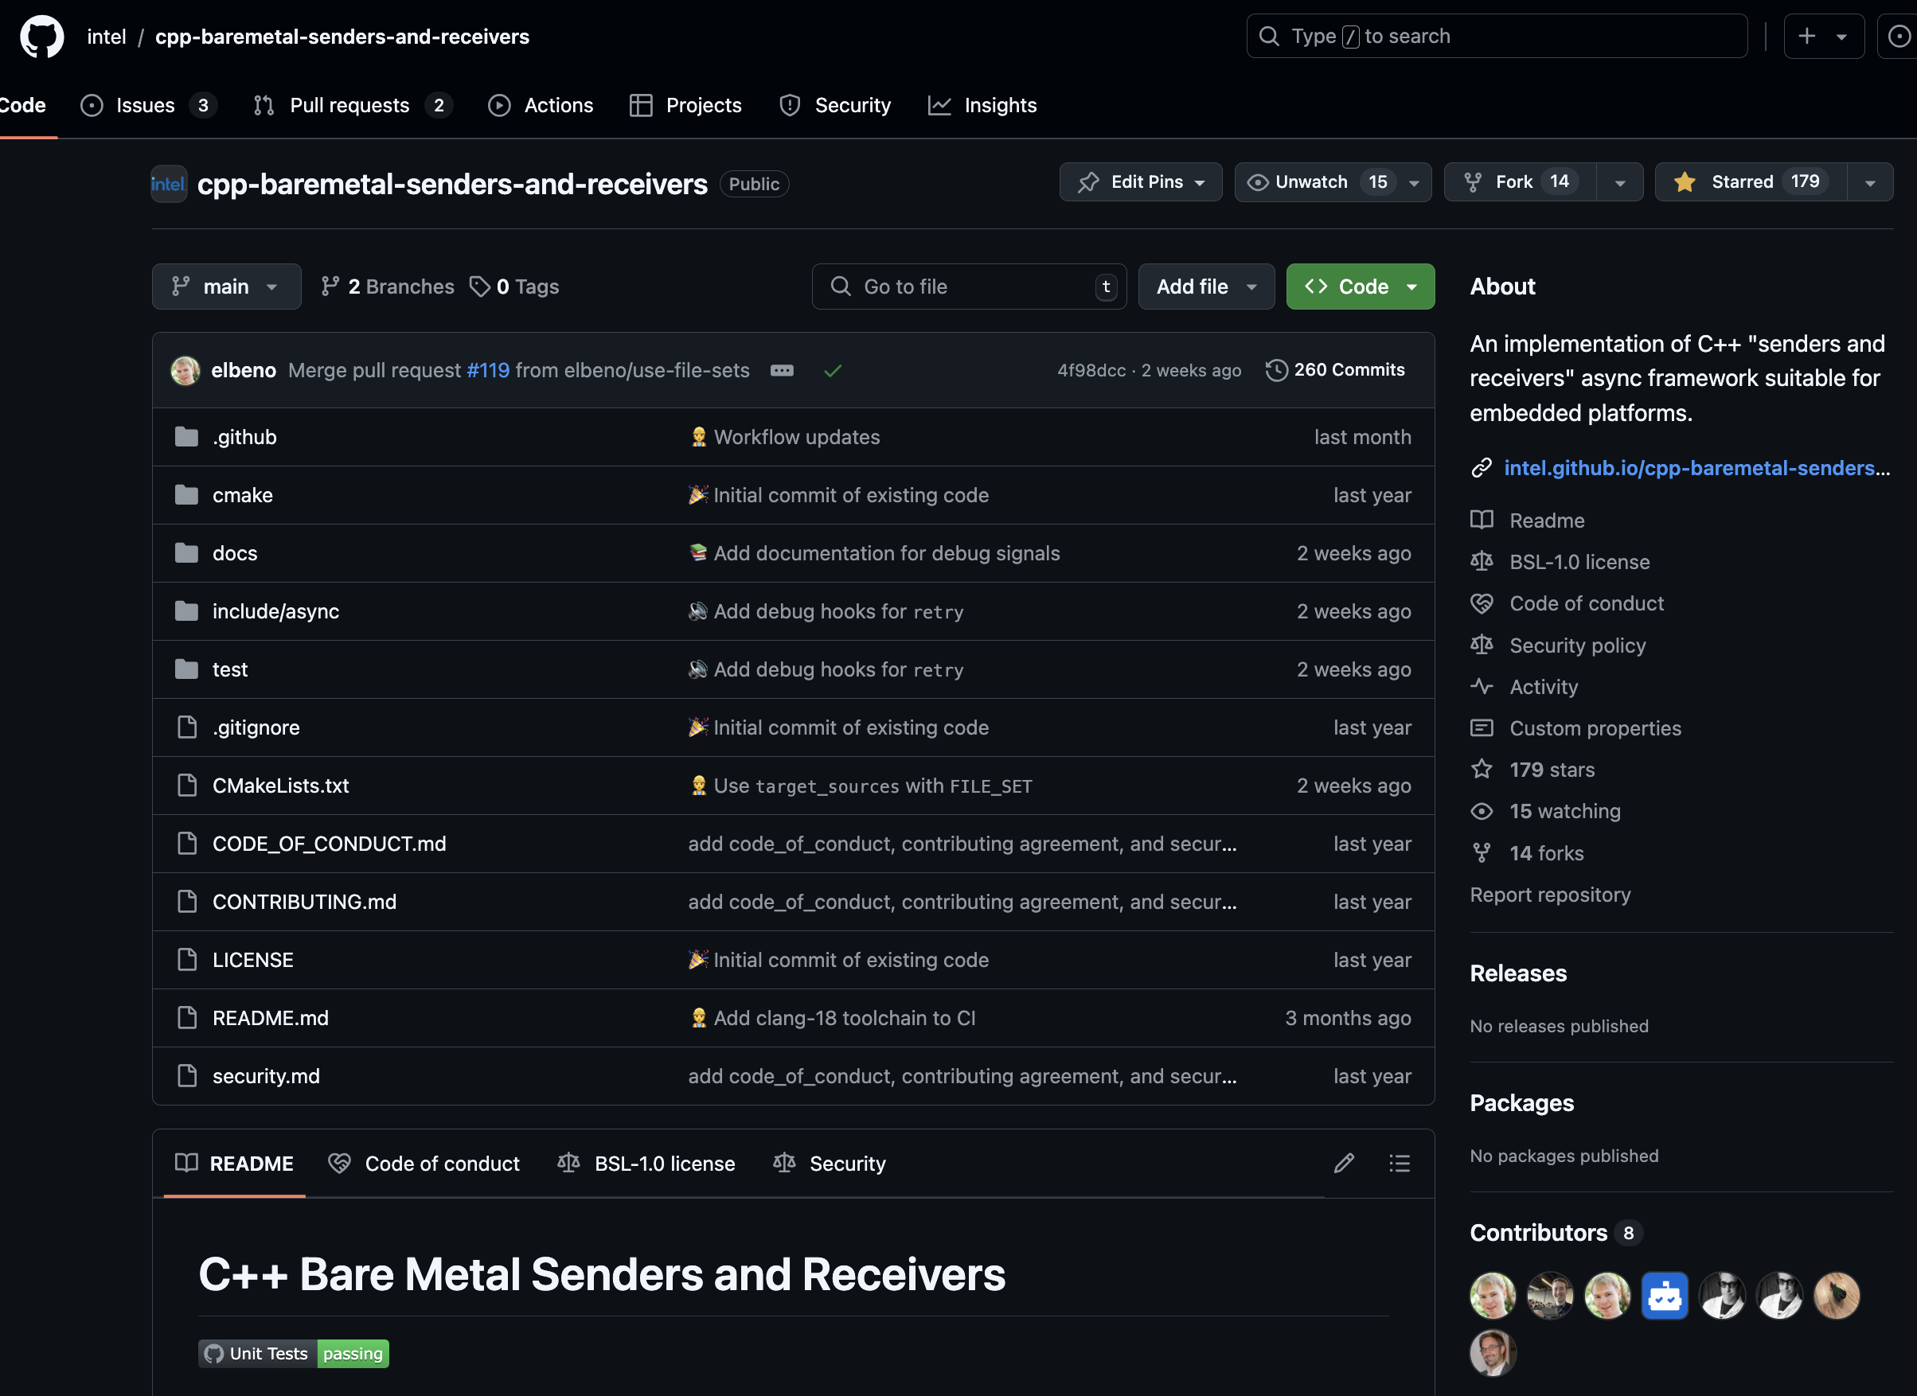Click the commit history clock icon
This screenshot has width=1917, height=1396.
[1276, 370]
